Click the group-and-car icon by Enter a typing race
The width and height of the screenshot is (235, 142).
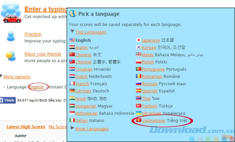click(x=11, y=12)
